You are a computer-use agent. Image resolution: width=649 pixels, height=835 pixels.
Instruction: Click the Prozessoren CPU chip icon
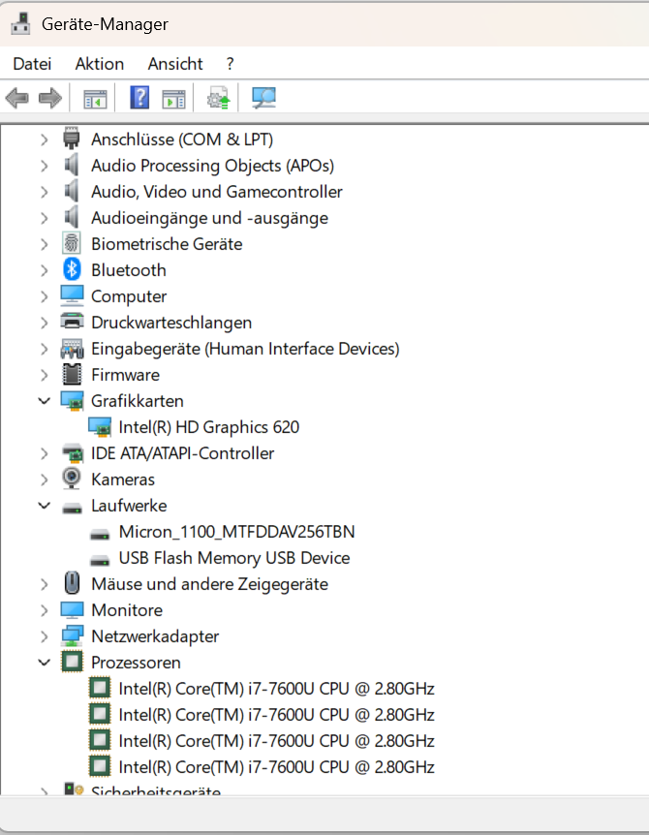coord(72,662)
